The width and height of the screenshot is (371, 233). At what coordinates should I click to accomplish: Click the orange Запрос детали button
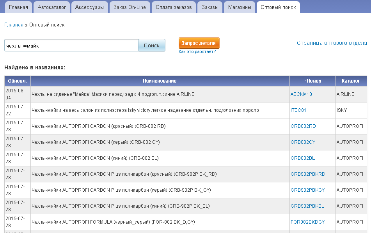[199, 43]
